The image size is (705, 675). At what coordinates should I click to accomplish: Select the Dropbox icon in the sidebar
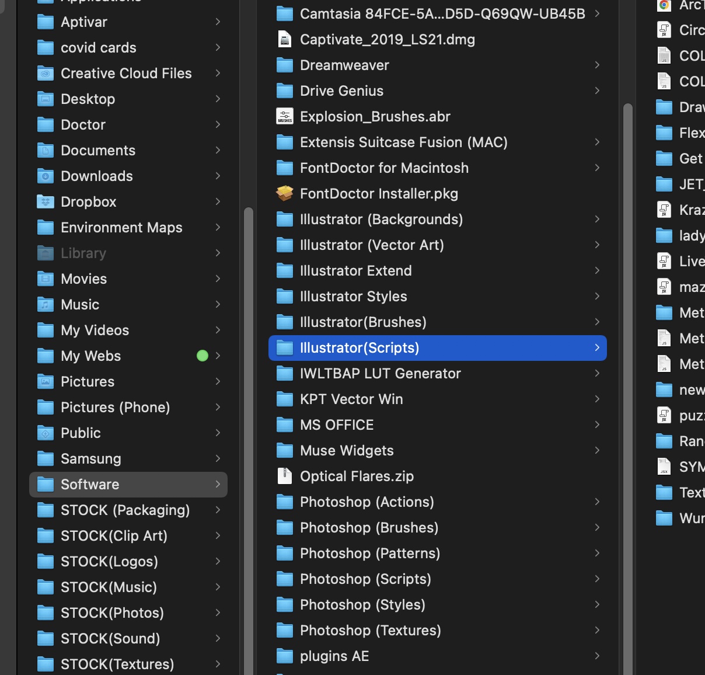click(x=46, y=201)
